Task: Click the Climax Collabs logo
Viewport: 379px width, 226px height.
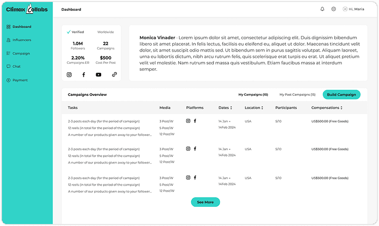Action: click(27, 9)
